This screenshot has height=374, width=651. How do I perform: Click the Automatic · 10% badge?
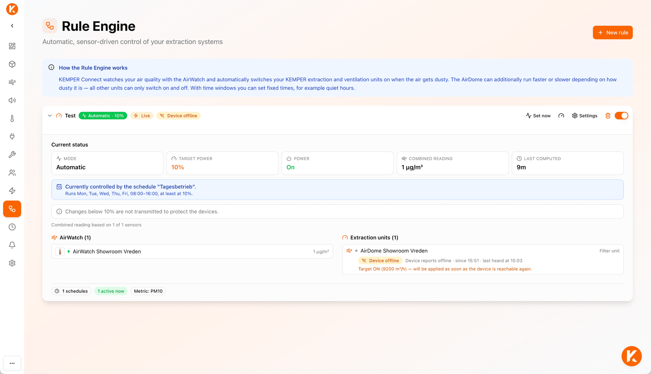click(103, 116)
